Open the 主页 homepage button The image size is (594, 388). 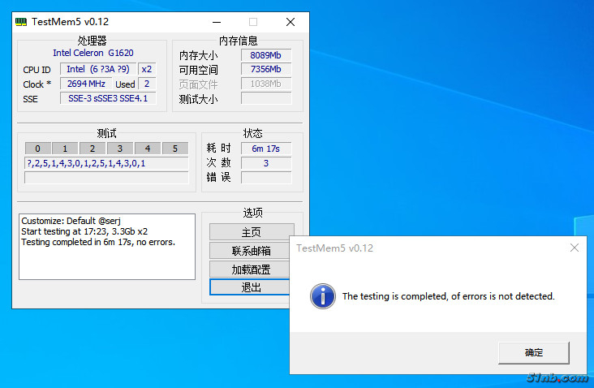click(252, 231)
